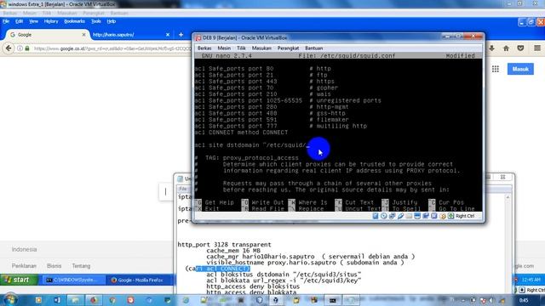The image size is (545, 306).
Task: Click highlighted 'acl CONNECT' text in Notepad
Action: coord(223,269)
